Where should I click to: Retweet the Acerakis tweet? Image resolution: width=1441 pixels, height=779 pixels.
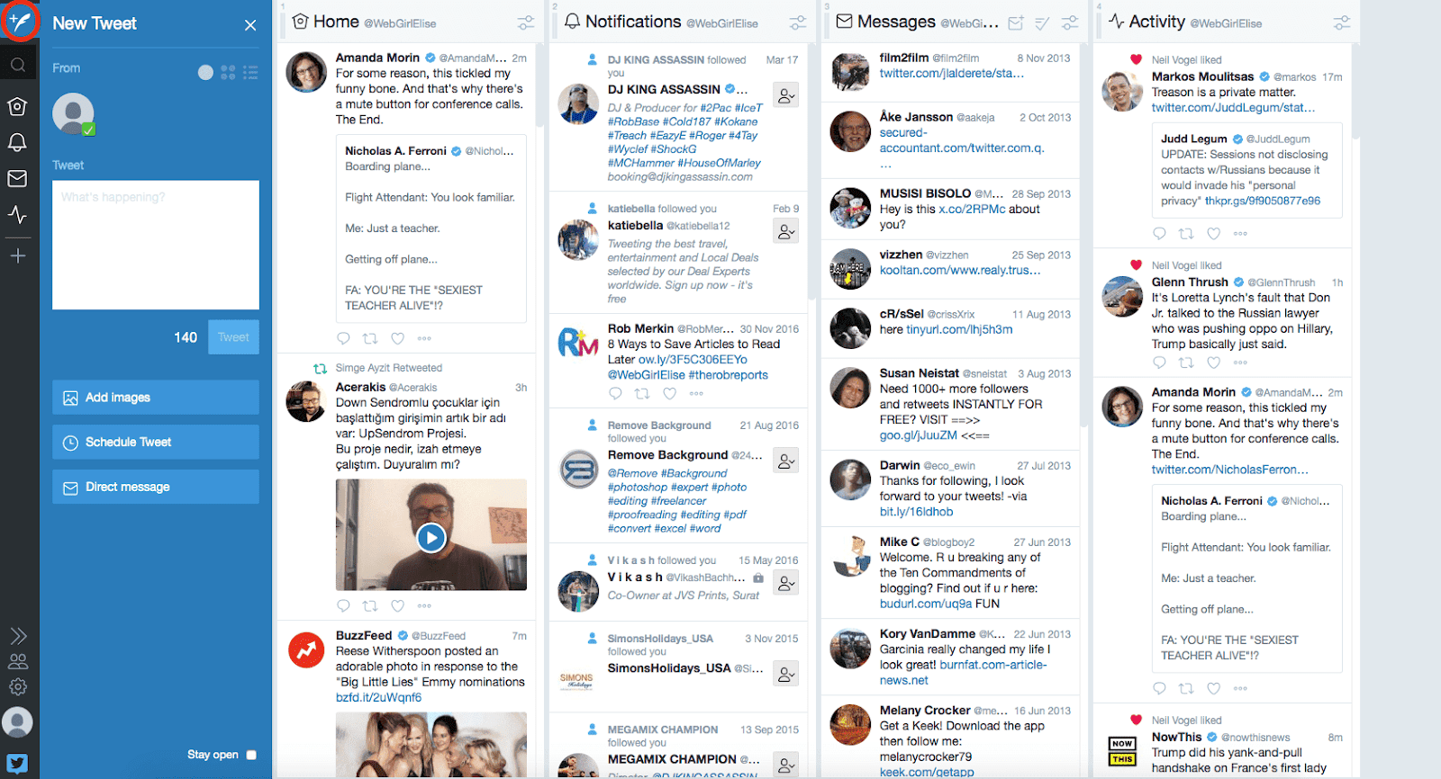coord(370,605)
